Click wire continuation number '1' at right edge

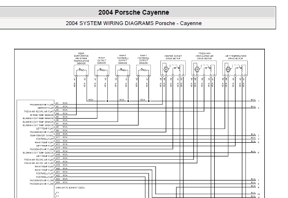pyautogui.click(x=258, y=101)
